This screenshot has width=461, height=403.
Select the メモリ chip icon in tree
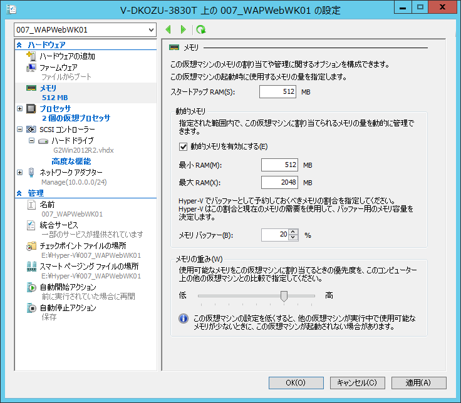tap(31, 88)
